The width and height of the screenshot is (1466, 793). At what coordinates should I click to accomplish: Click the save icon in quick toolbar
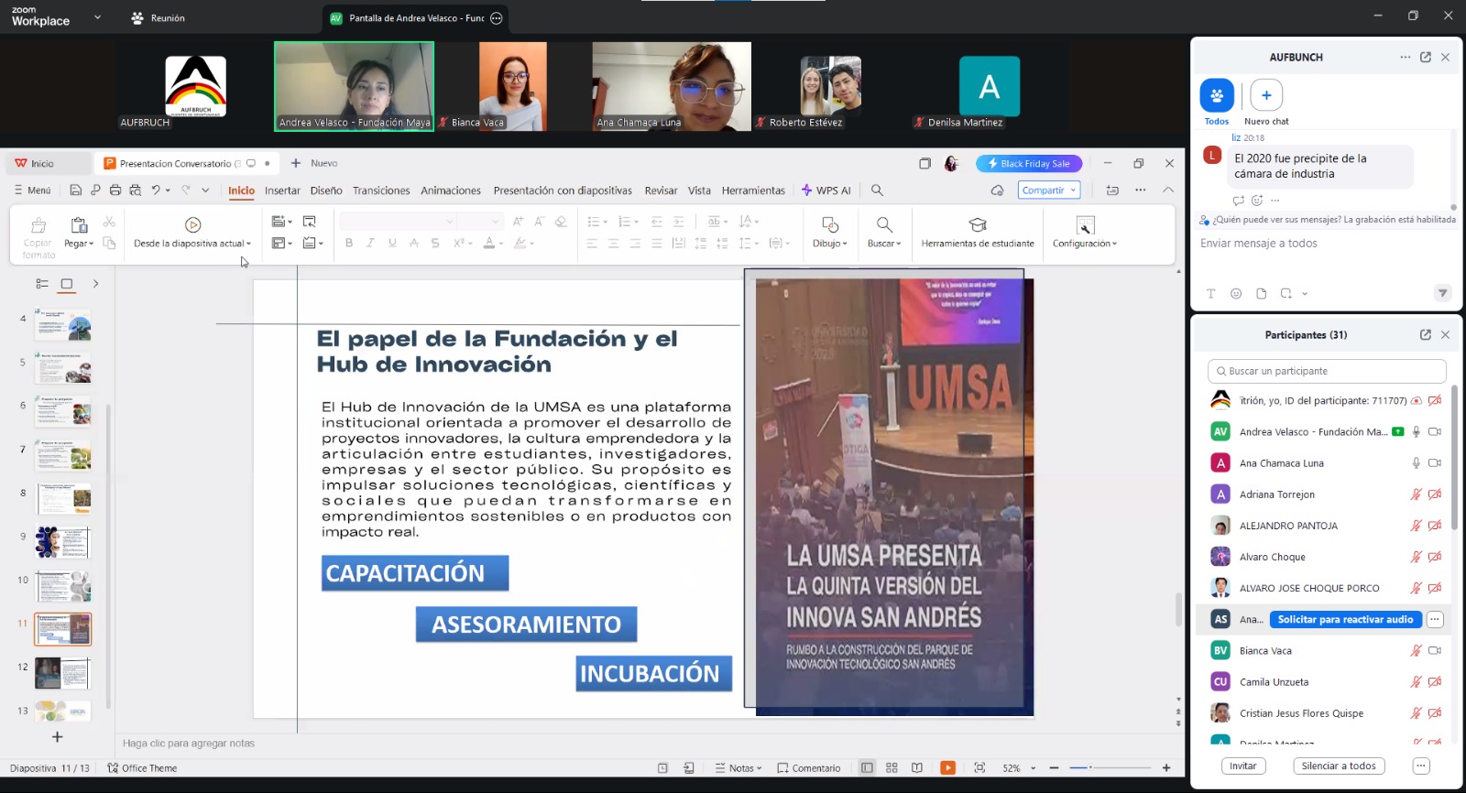coord(76,190)
